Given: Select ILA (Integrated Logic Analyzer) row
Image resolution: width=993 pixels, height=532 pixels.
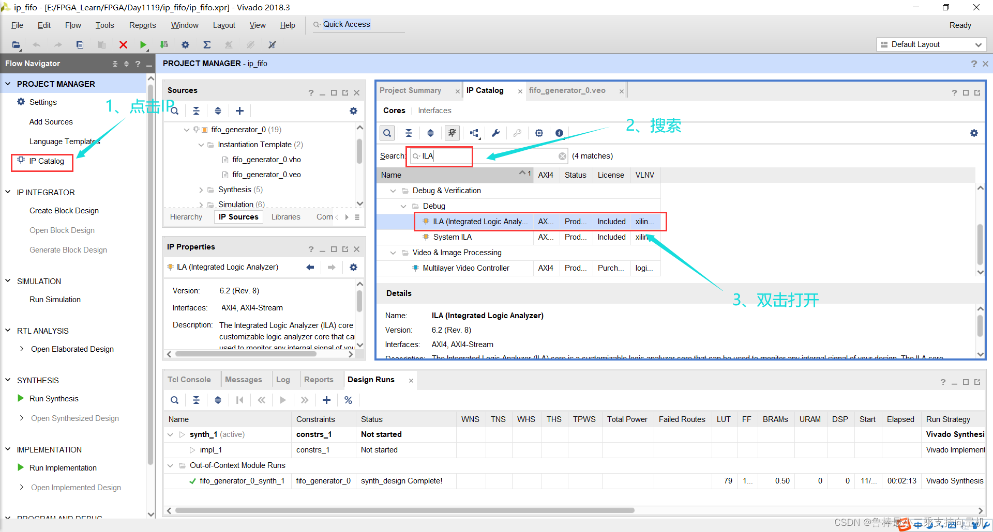Looking at the screenshot, I should 518,222.
